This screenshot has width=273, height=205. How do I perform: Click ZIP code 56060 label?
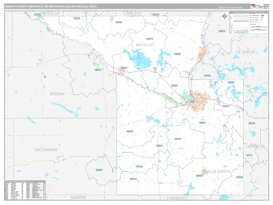(99, 170)
